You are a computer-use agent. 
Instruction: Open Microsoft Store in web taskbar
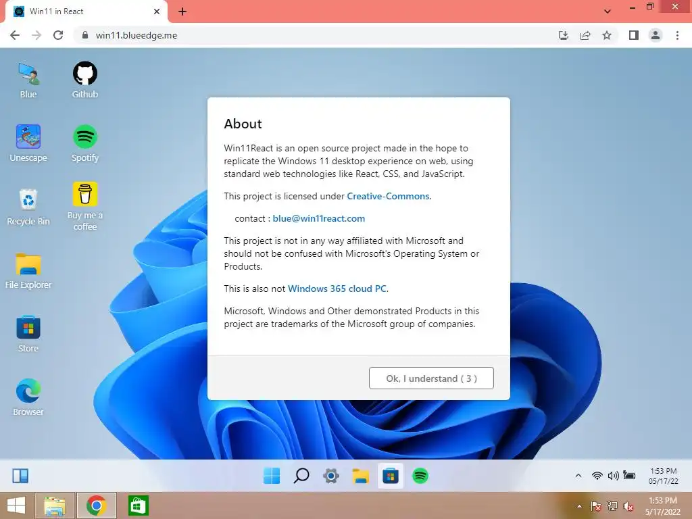point(391,476)
